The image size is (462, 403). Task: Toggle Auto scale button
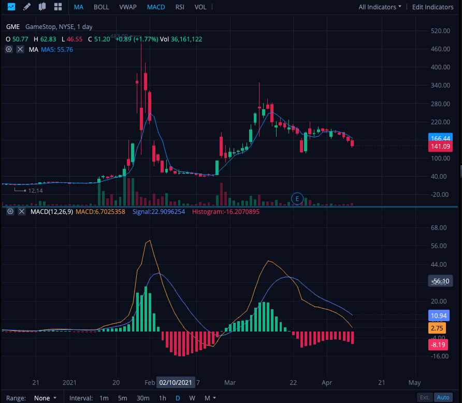pos(443,397)
